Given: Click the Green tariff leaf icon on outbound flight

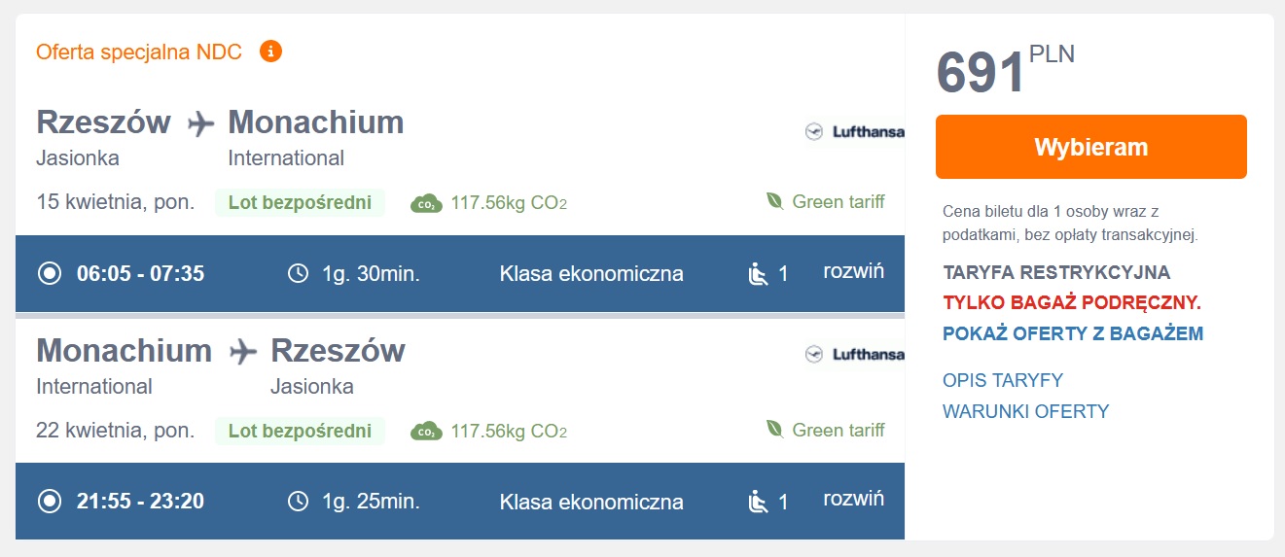Looking at the screenshot, I should tap(775, 202).
